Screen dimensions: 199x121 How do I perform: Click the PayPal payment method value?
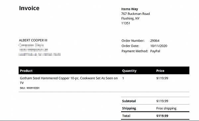click(155, 51)
